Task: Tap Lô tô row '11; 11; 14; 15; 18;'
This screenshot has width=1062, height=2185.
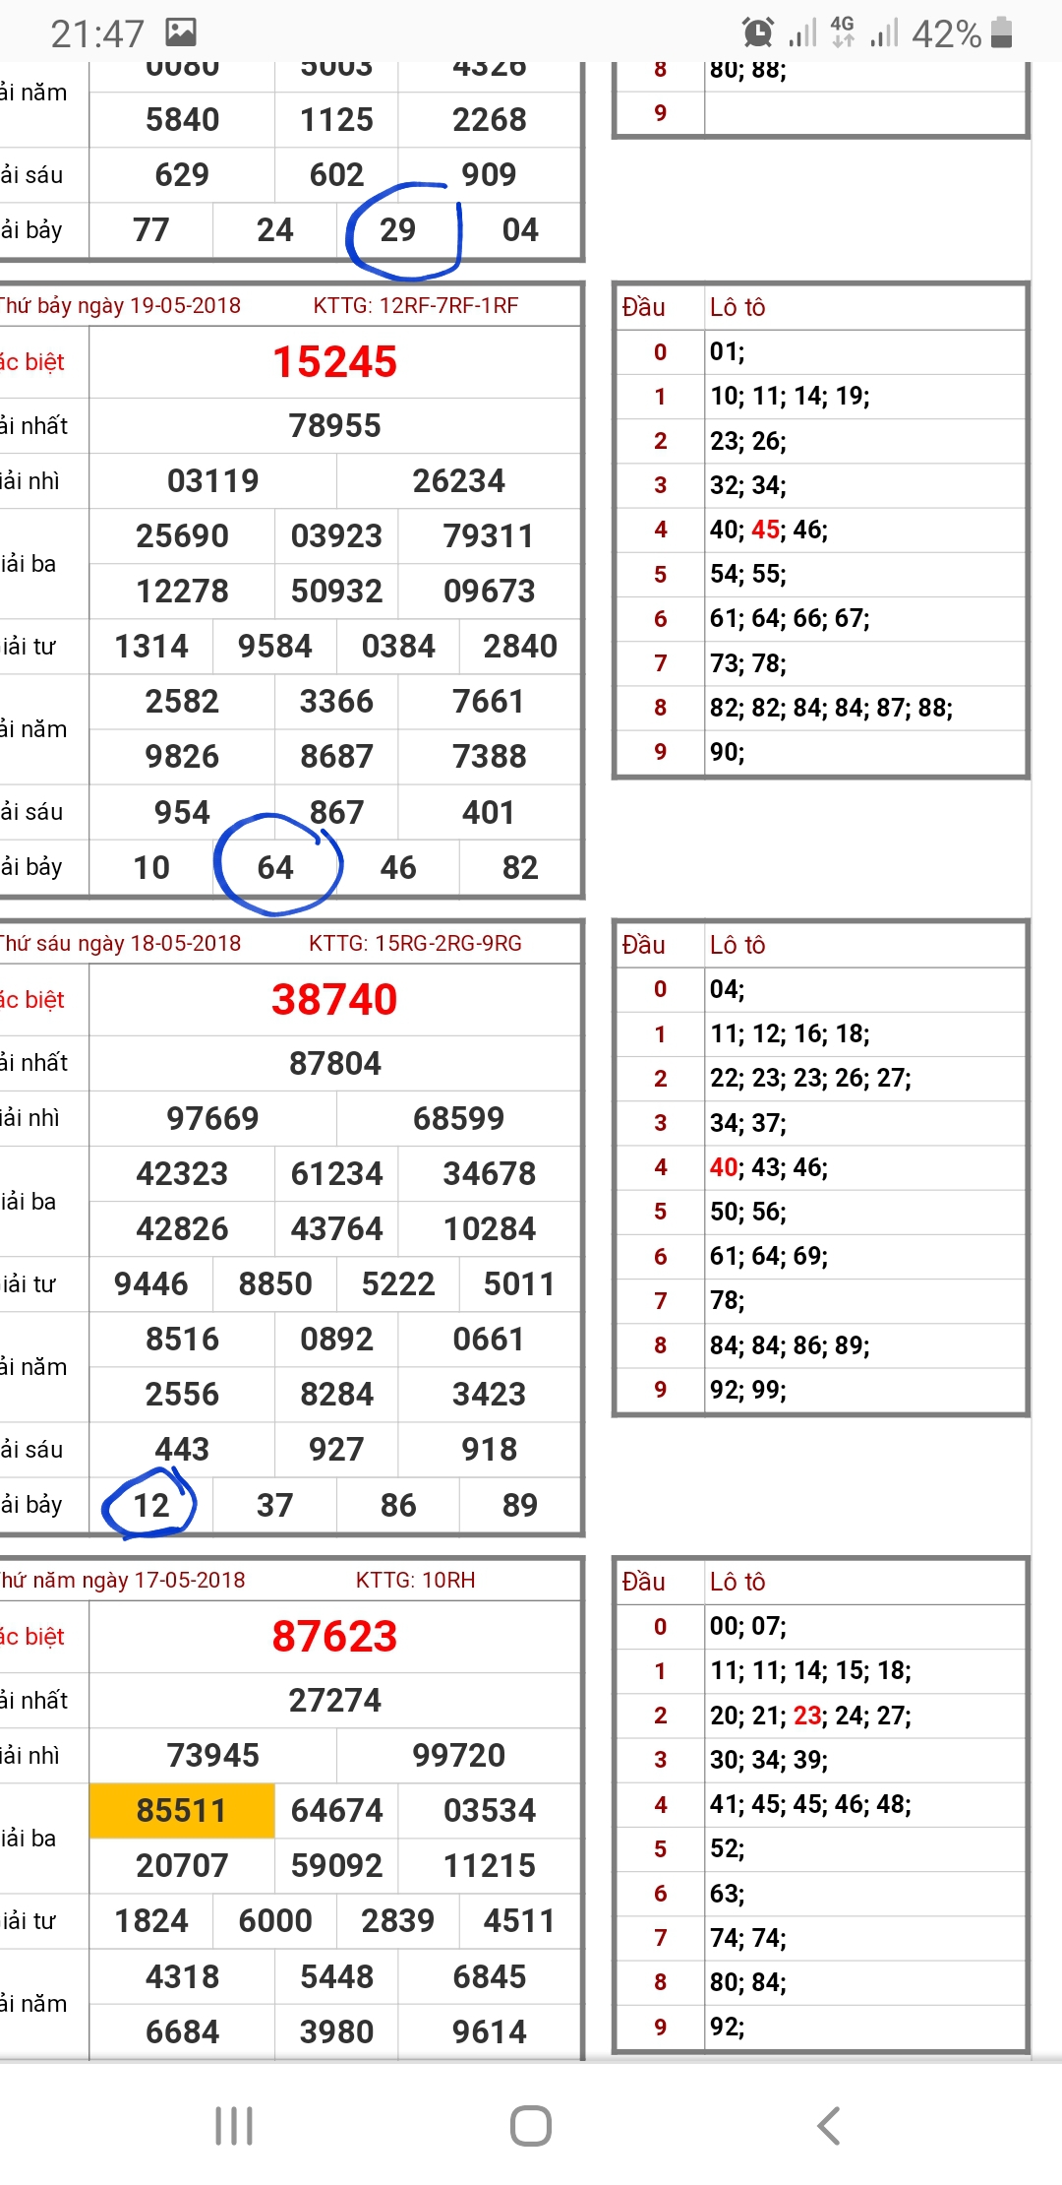Action: point(810,1670)
